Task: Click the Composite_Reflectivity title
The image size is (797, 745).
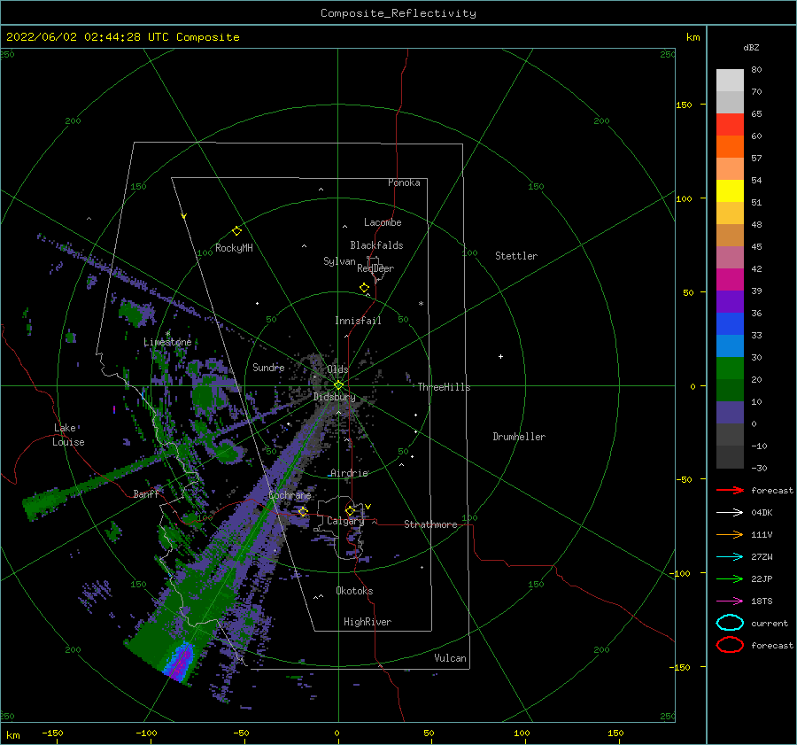Action: [x=398, y=13]
